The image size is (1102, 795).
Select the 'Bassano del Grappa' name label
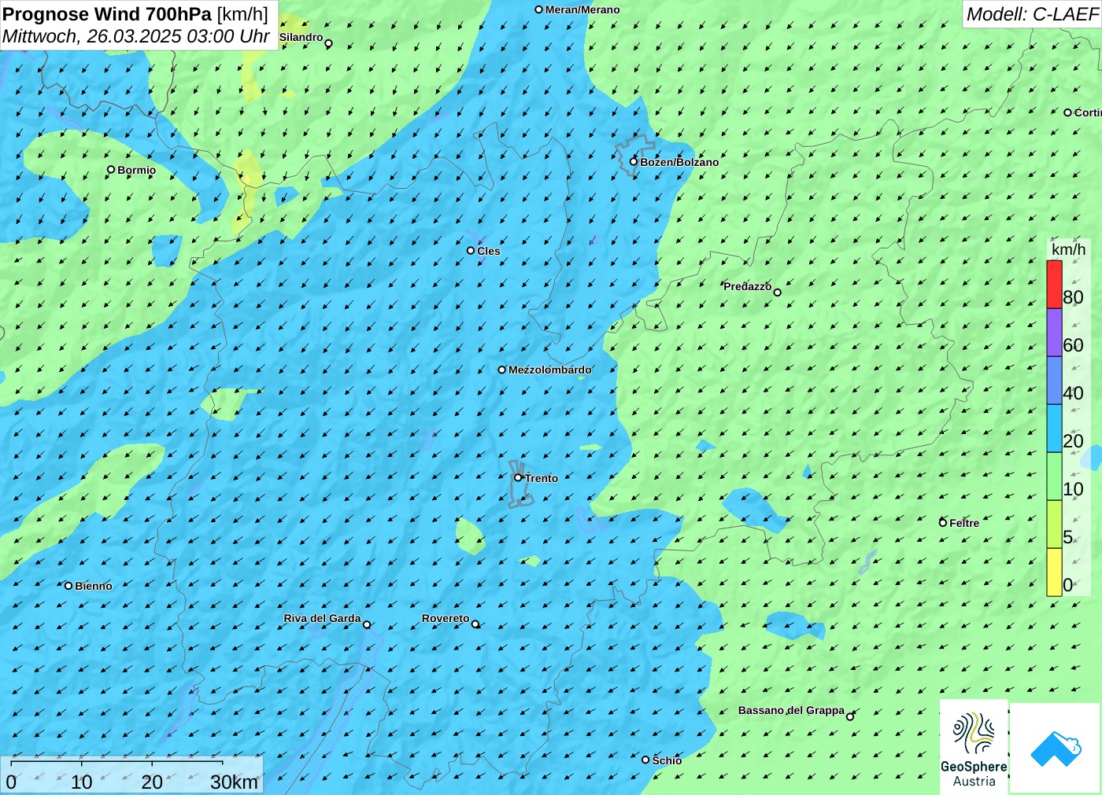(791, 710)
